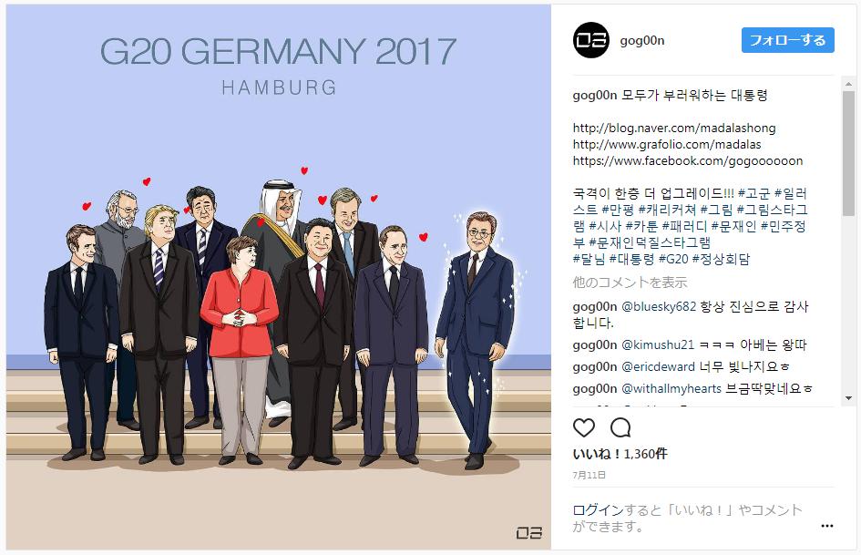This screenshot has height=555, width=861.
Task: Click the @bluesky682 mention
Action: tap(659, 306)
